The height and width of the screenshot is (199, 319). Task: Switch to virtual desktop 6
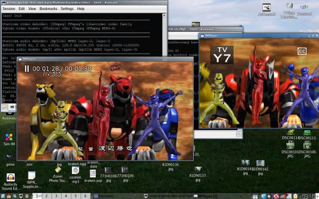[x=85, y=196]
